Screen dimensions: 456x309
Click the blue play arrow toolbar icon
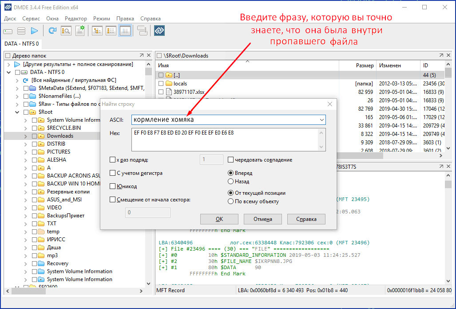[x=34, y=31]
